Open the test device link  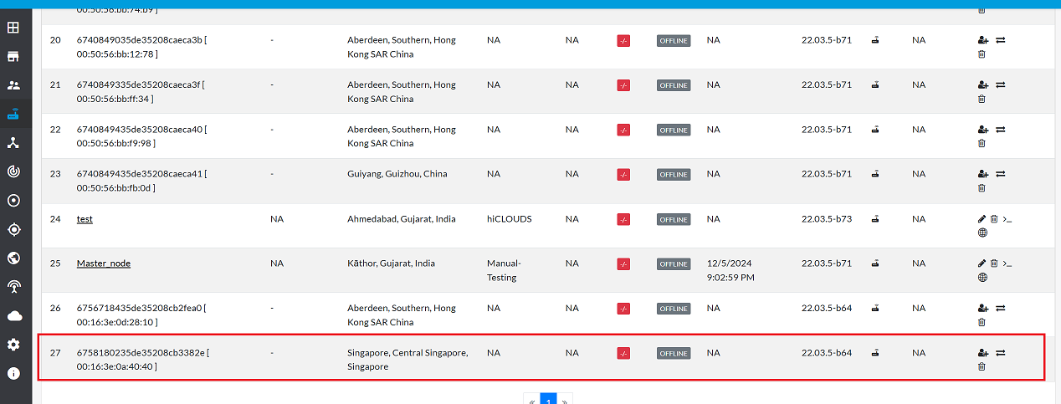click(85, 219)
